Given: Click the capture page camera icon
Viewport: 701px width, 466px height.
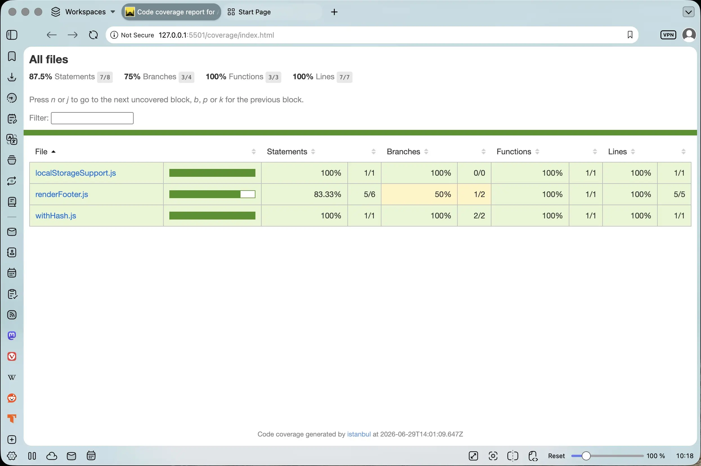Looking at the screenshot, I should pyautogui.click(x=493, y=456).
